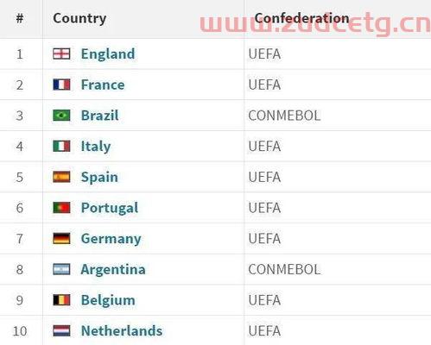Click the Brazil flag icon
This screenshot has width=431, height=345.
coord(61,116)
